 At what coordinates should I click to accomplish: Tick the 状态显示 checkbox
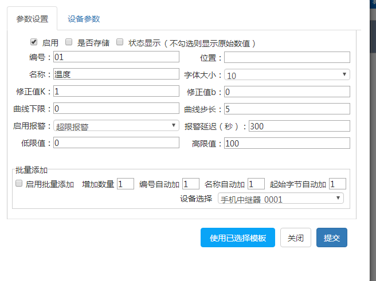120,42
